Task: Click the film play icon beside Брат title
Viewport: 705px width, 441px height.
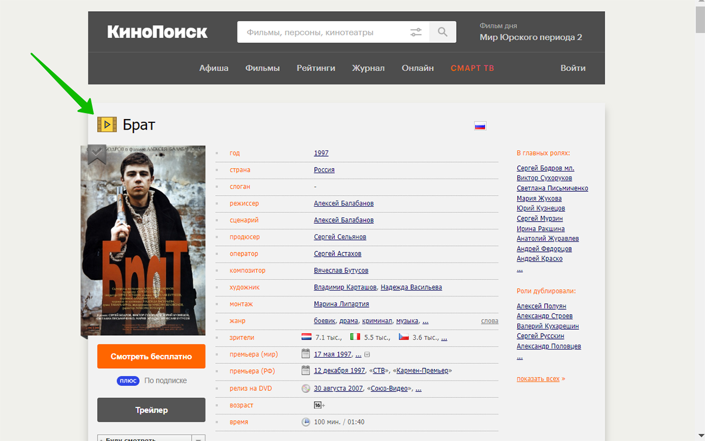Action: point(107,125)
